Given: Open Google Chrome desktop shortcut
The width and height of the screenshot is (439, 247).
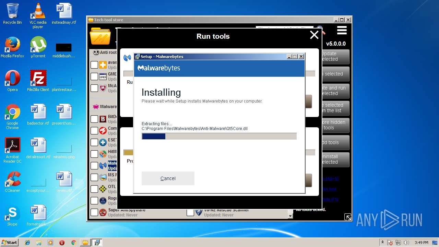Looking at the screenshot, I should [x=12, y=117].
